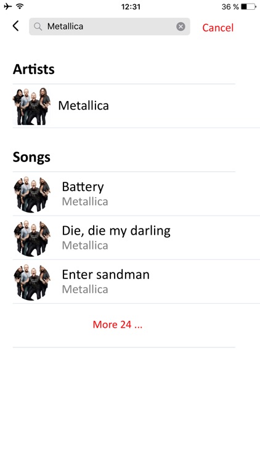Viewport: 260px width, 462px height.
Task: Tap the airplane mode status icon
Action: [x=8, y=6]
